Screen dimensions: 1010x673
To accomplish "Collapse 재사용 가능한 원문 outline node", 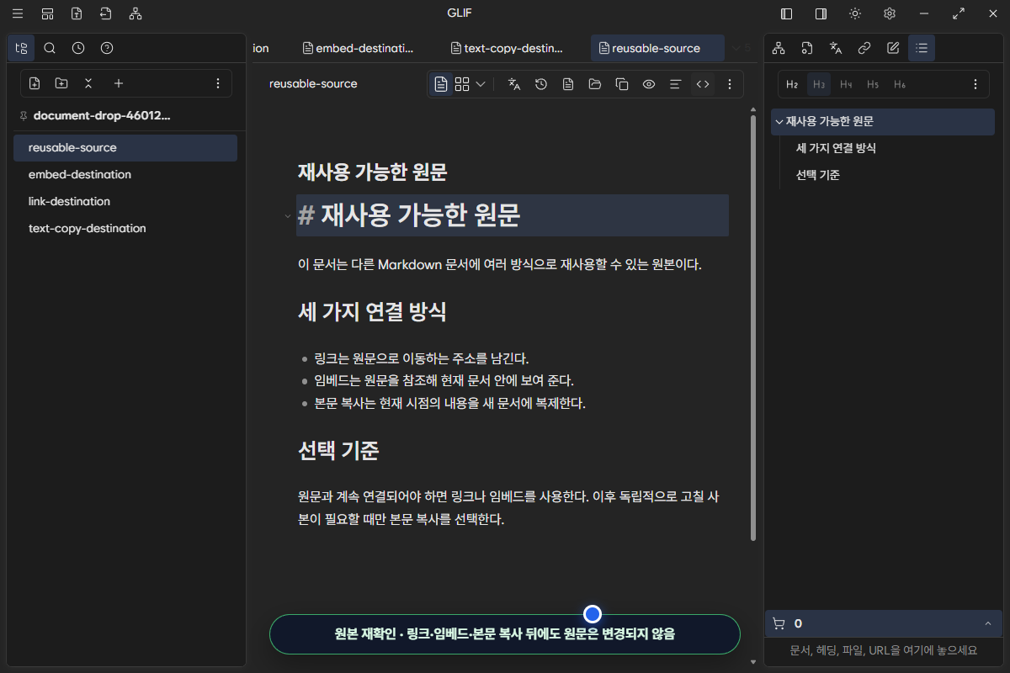I will [779, 122].
